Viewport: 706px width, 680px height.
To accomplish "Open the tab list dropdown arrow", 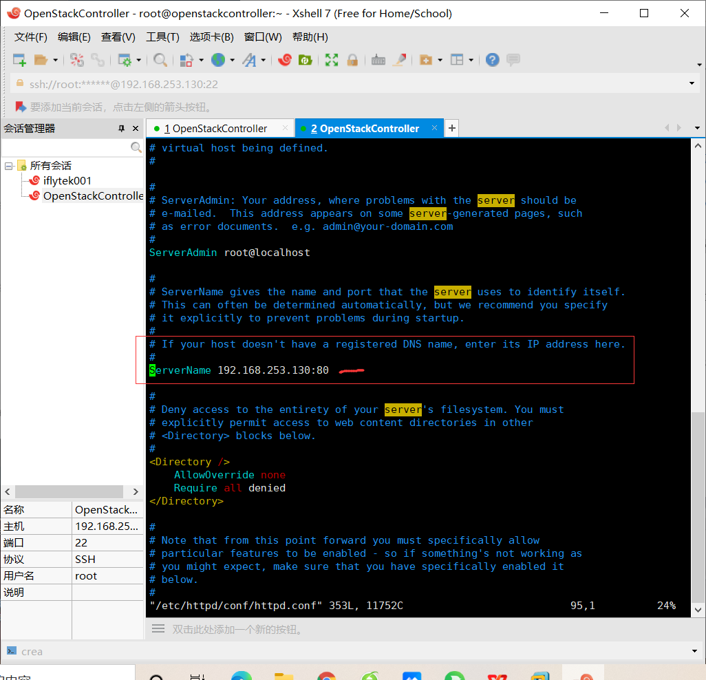I will tap(697, 128).
